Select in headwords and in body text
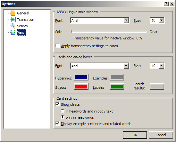Image resolution: width=176 pixels, height=142 pixels. click(x=63, y=111)
